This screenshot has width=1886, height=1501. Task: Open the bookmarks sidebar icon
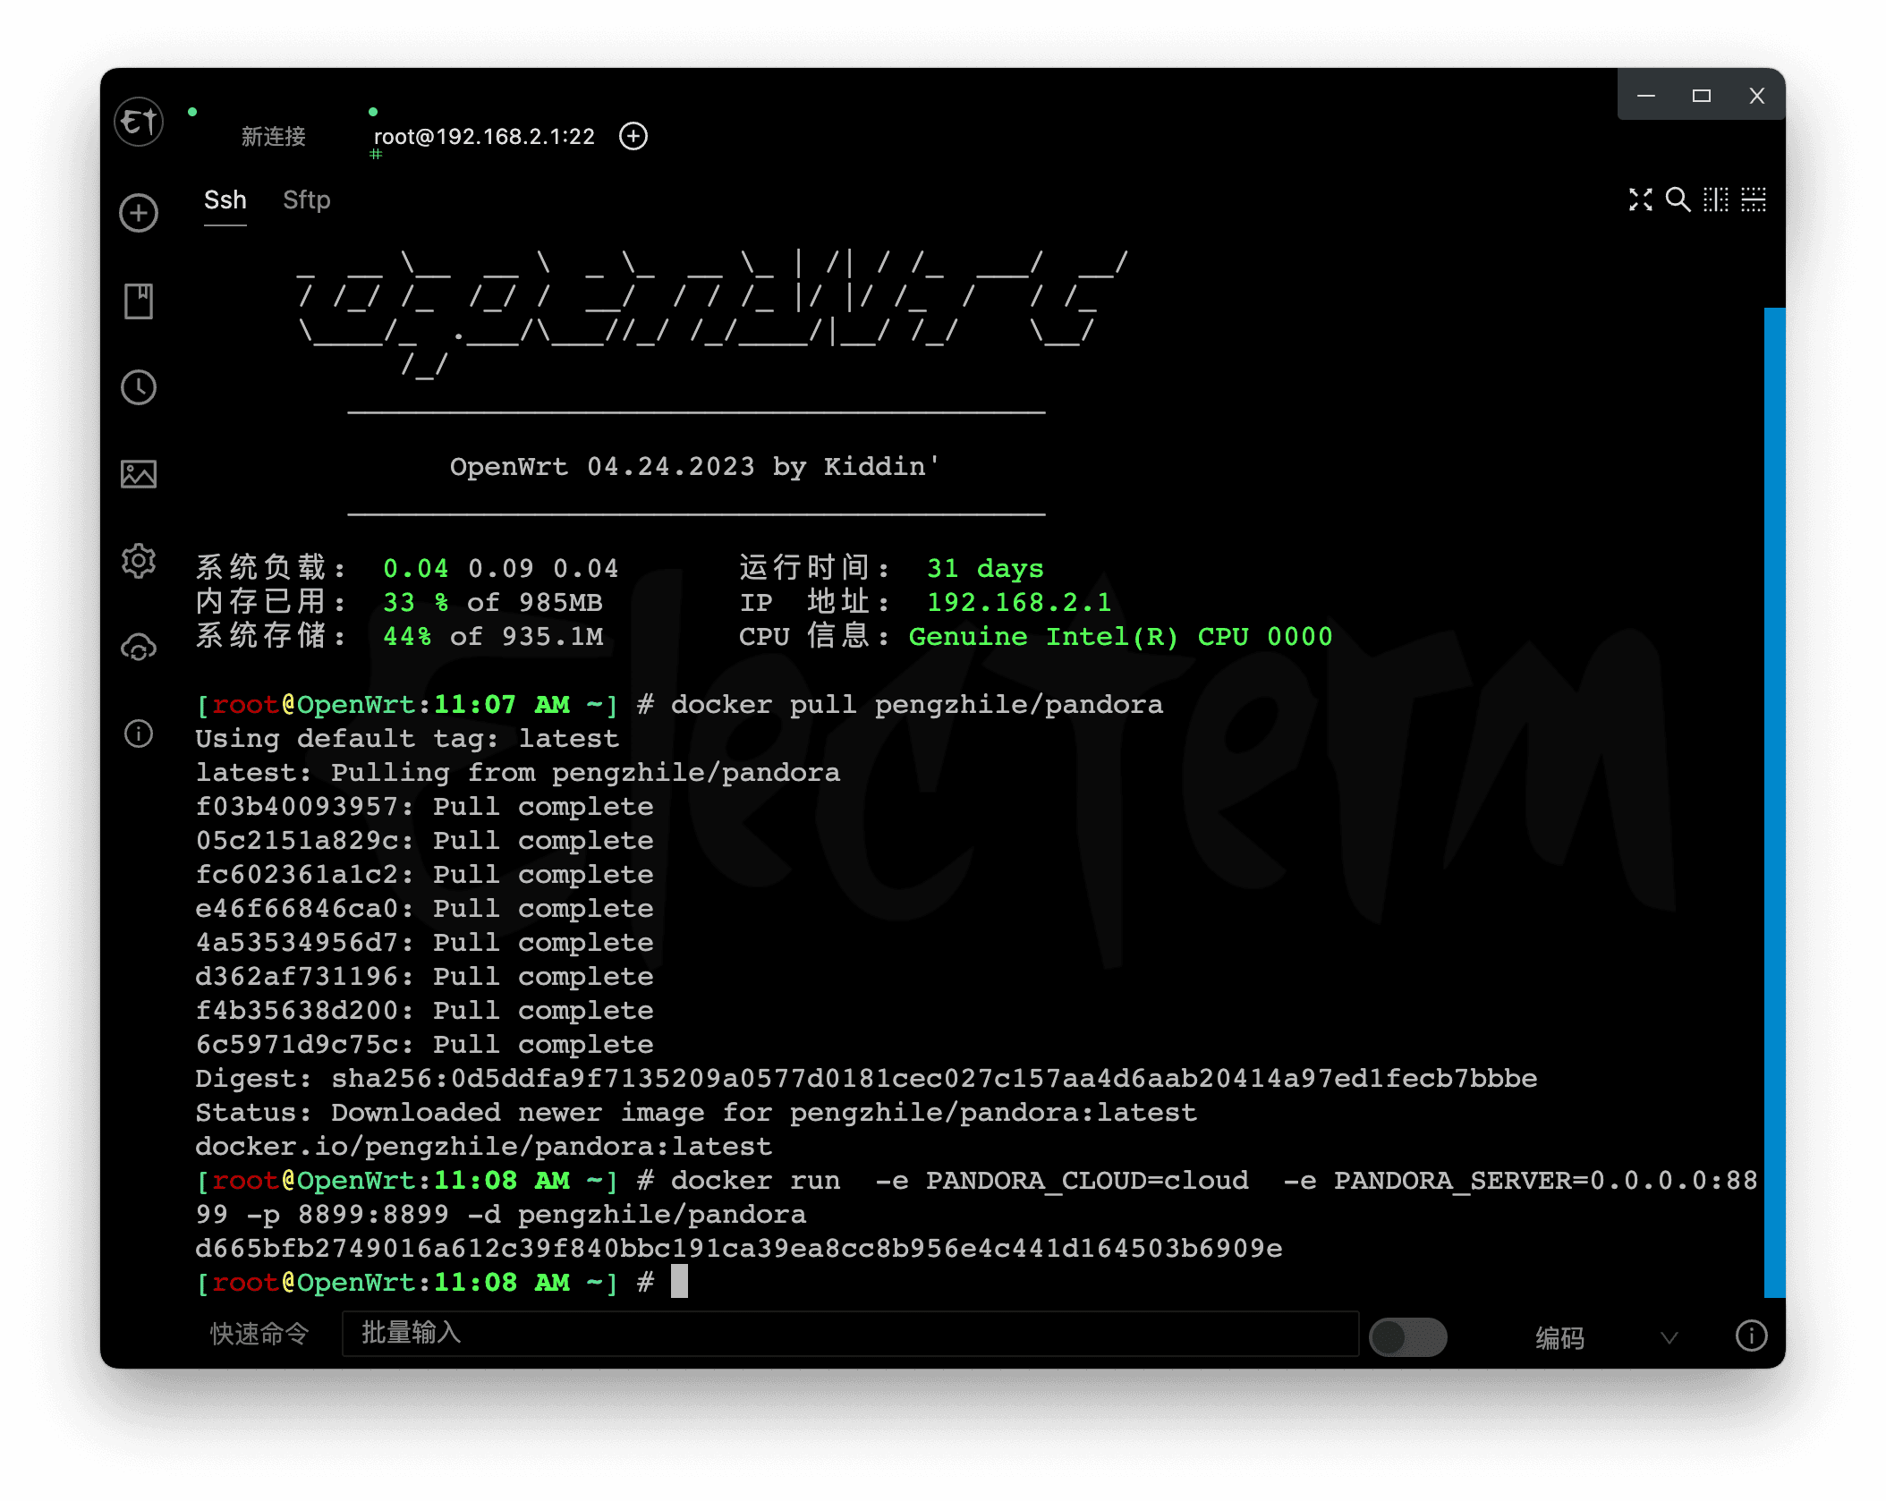[139, 301]
